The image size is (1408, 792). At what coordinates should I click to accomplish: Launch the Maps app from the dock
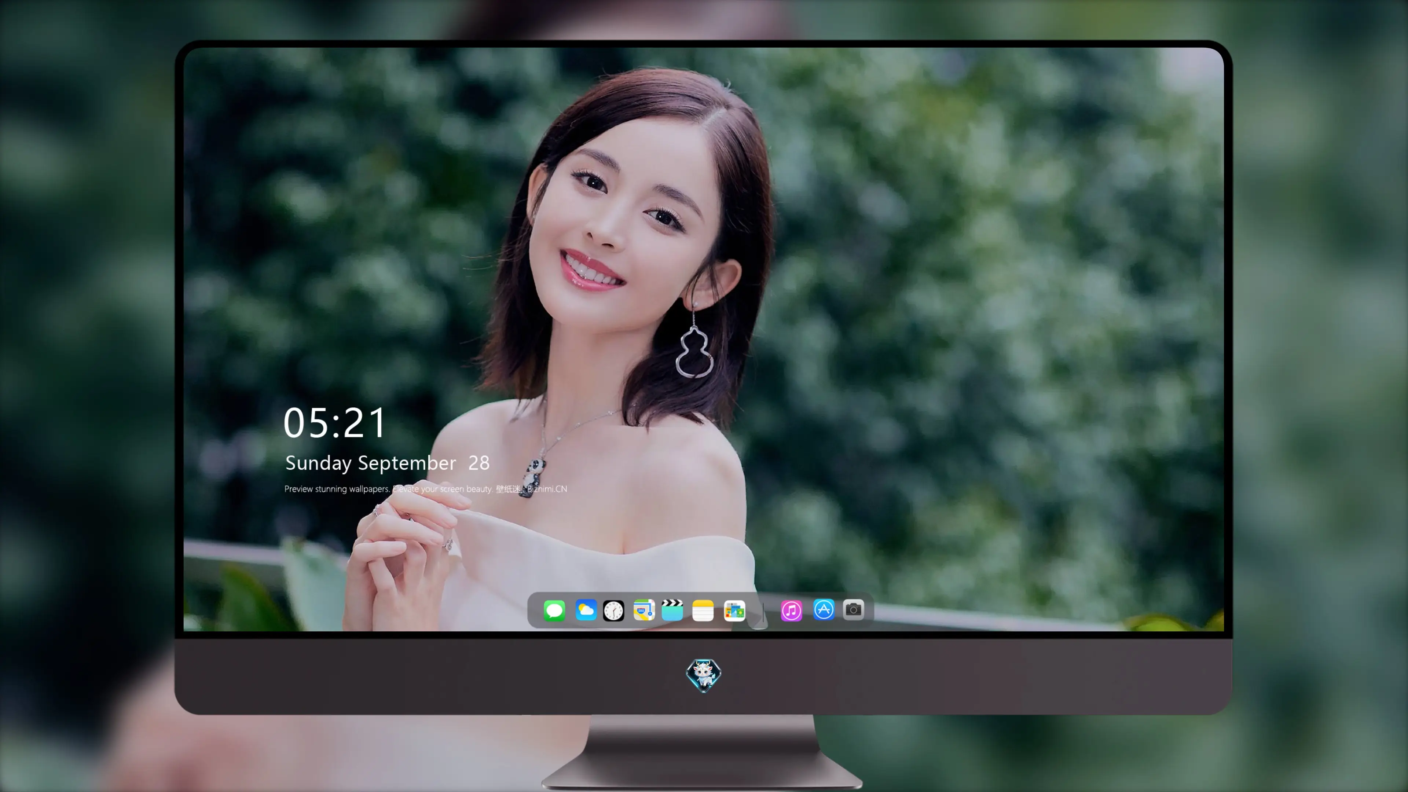pyautogui.click(x=644, y=610)
